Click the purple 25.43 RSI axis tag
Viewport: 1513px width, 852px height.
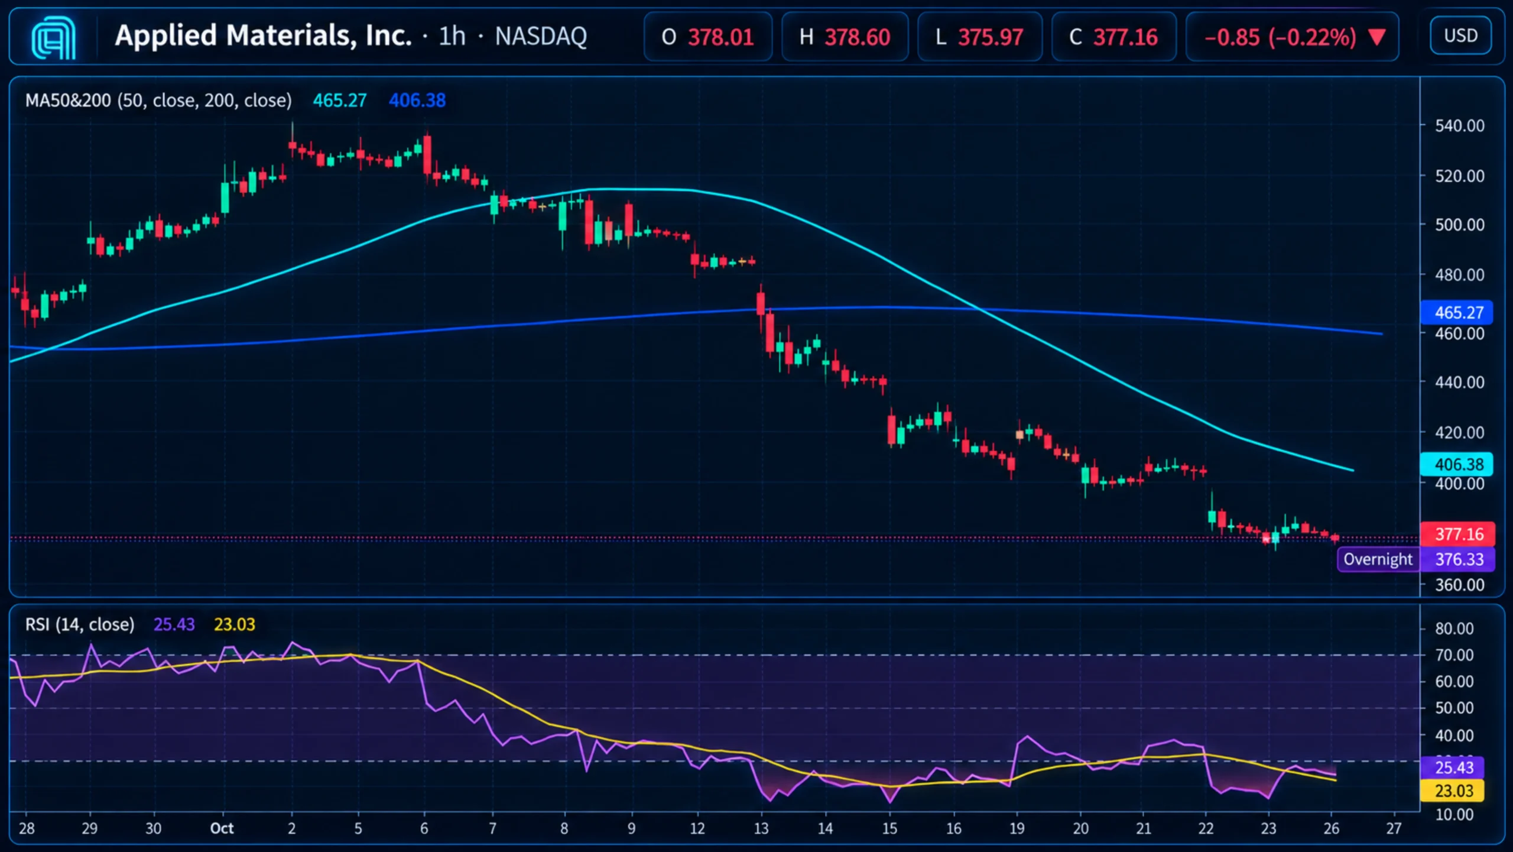1452,767
